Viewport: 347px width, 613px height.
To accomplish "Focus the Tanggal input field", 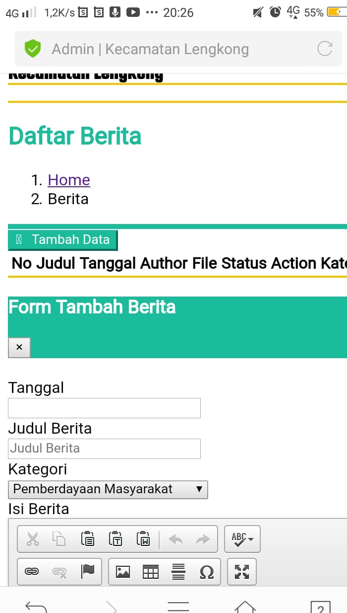I will pyautogui.click(x=104, y=408).
